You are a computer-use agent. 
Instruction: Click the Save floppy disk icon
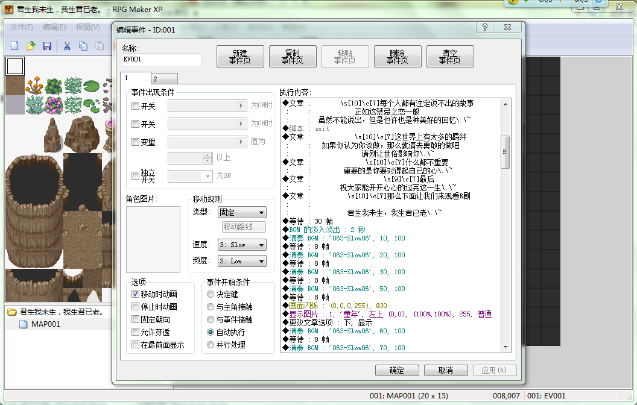point(47,46)
